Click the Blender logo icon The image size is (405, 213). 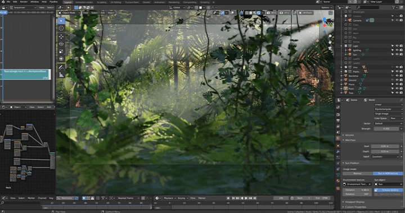tap(3, 2)
